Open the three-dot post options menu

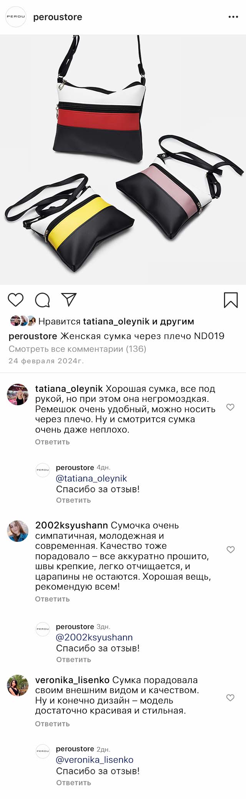pyautogui.click(x=233, y=17)
